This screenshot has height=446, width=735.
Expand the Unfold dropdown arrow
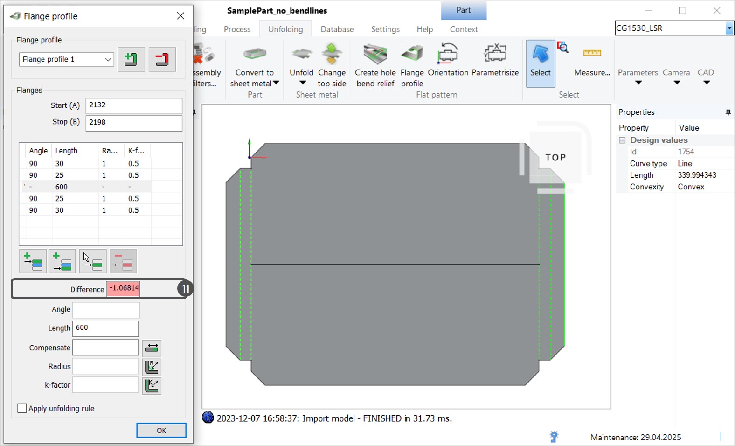click(x=302, y=83)
